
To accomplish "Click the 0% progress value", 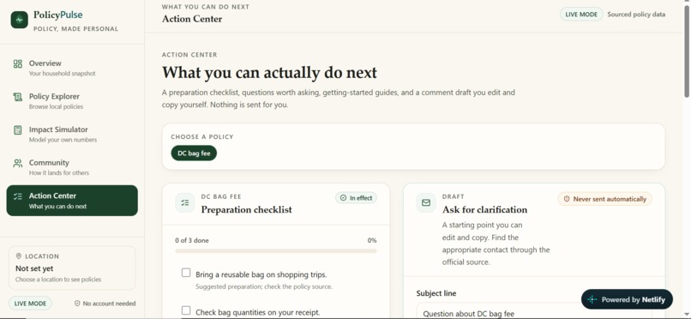I will click(372, 241).
